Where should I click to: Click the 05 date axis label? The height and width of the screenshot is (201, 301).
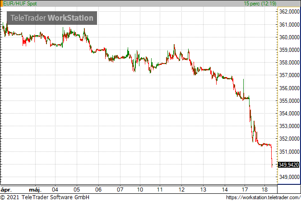pyautogui.click(x=77, y=190)
